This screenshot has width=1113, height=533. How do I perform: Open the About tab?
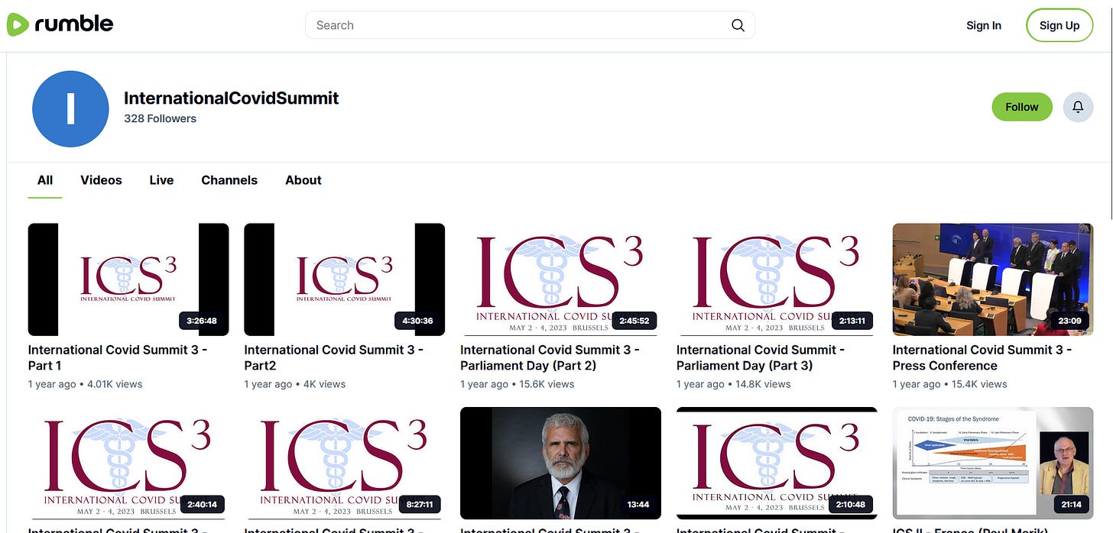point(303,180)
